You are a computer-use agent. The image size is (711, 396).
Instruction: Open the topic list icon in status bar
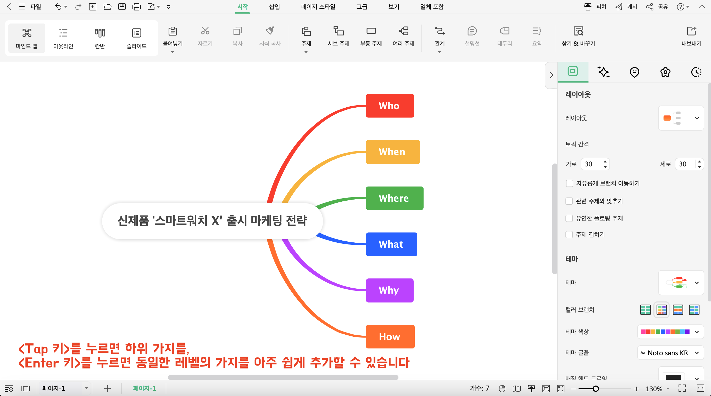point(9,389)
